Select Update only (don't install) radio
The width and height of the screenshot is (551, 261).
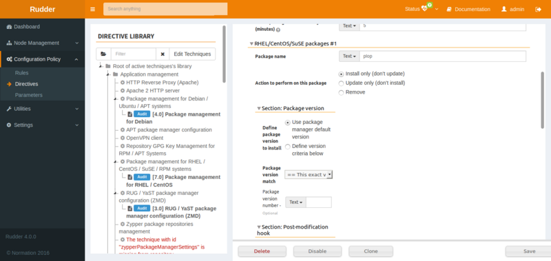tap(341, 83)
